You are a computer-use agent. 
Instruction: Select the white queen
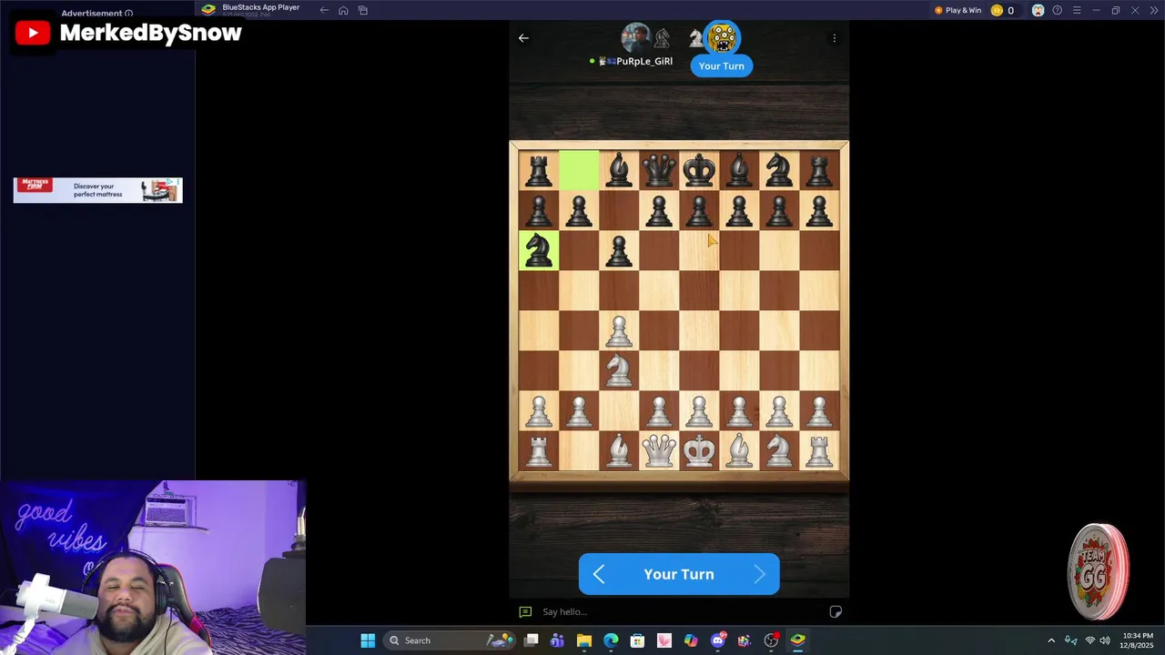coord(659,450)
